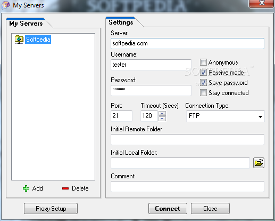Click the Delete server label
This screenshot has height=221, width=275.
tap(80, 188)
